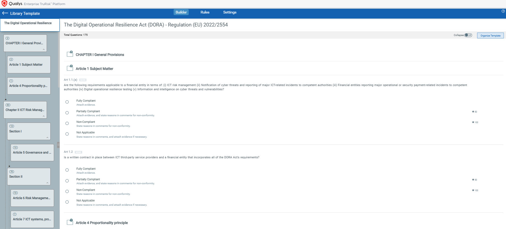Open Article 5 Governance sidebar card

coord(32,152)
